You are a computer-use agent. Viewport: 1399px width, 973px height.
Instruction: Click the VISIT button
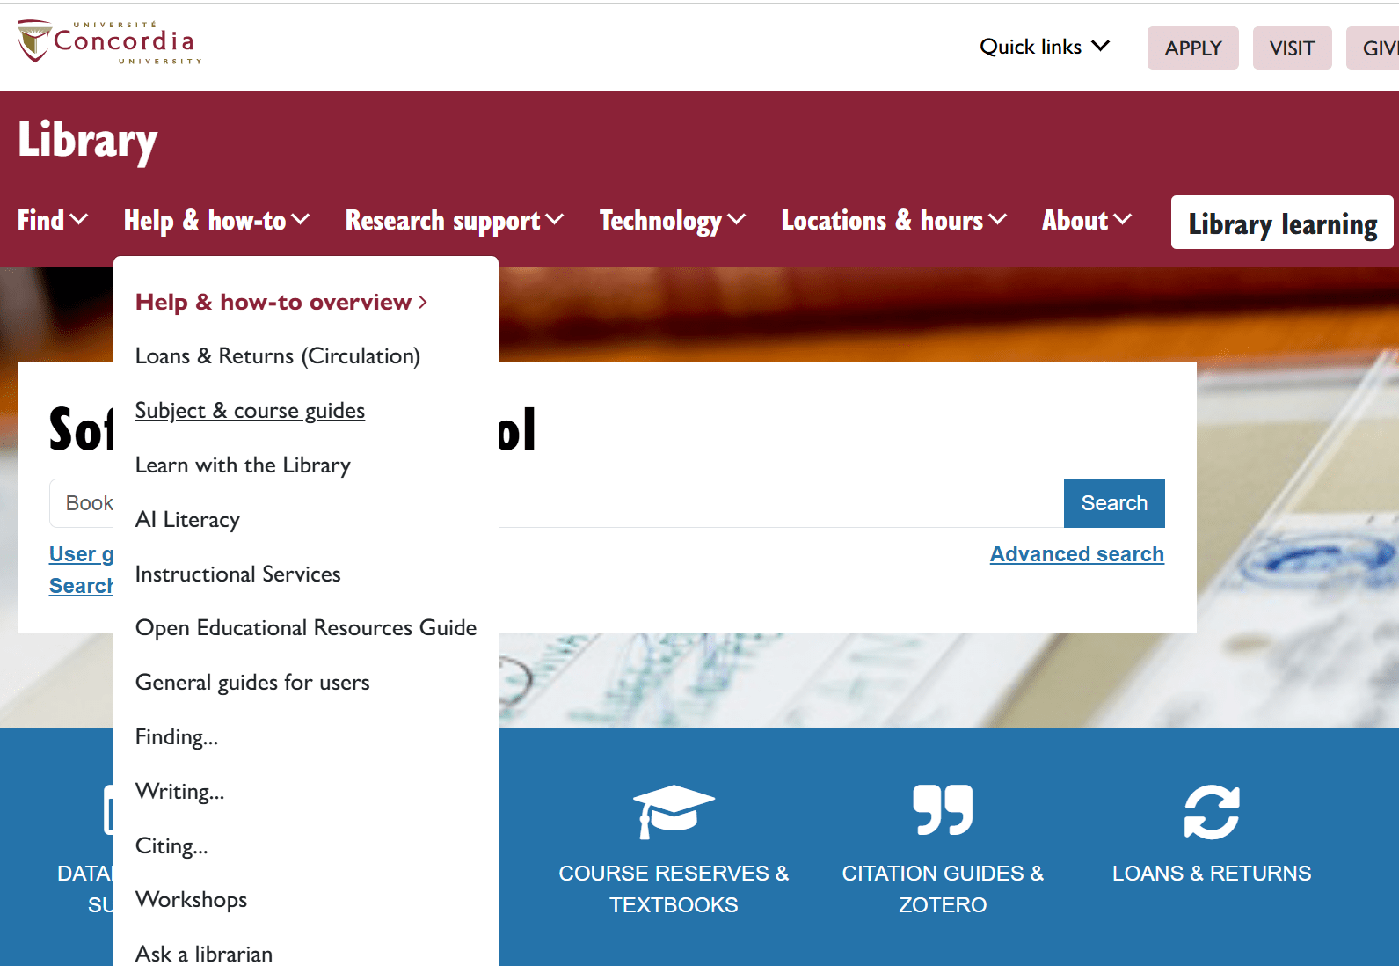(x=1292, y=48)
